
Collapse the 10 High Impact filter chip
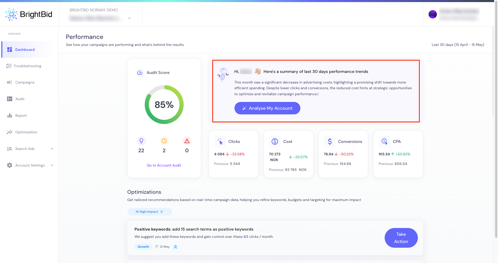pos(149,212)
